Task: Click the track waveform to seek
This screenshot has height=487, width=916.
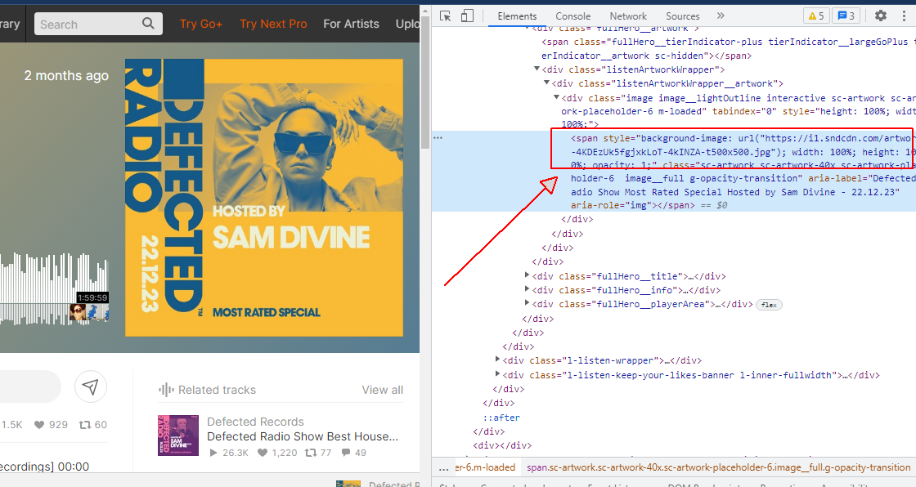Action: click(54, 288)
